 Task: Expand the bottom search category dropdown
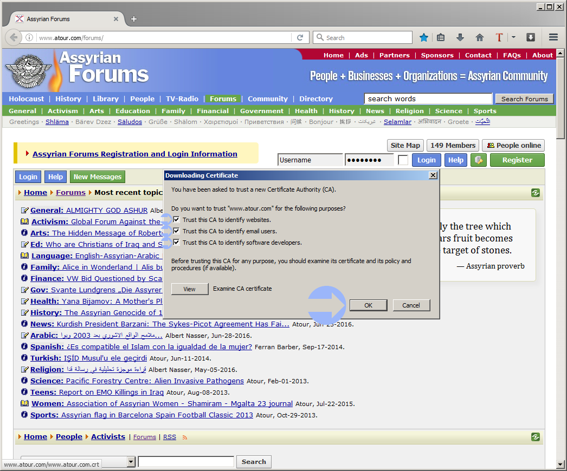pyautogui.click(x=131, y=462)
